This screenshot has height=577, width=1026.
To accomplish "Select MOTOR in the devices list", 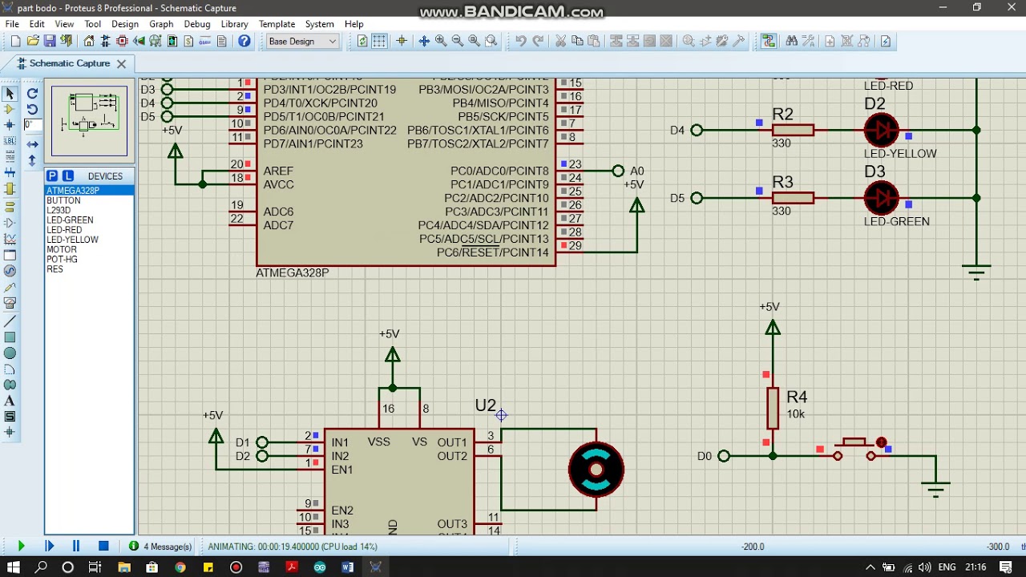I will (62, 250).
